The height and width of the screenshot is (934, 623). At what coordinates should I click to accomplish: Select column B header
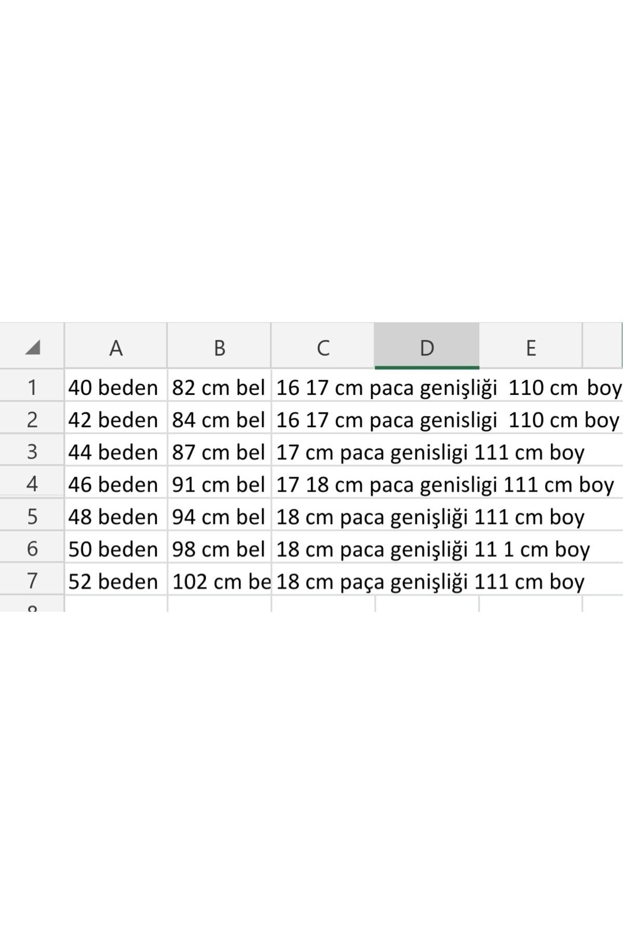(x=219, y=347)
